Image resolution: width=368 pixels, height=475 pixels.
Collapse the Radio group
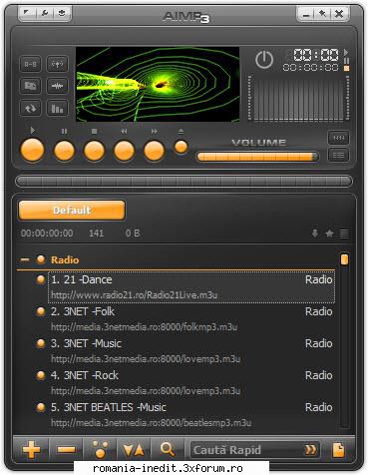pos(25,259)
